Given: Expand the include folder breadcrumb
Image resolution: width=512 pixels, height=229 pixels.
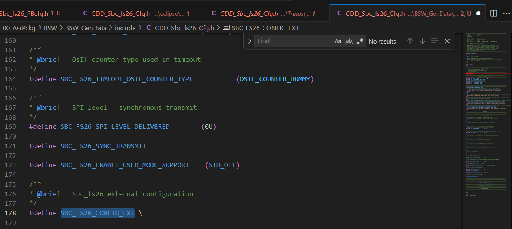Looking at the screenshot, I should pos(125,28).
